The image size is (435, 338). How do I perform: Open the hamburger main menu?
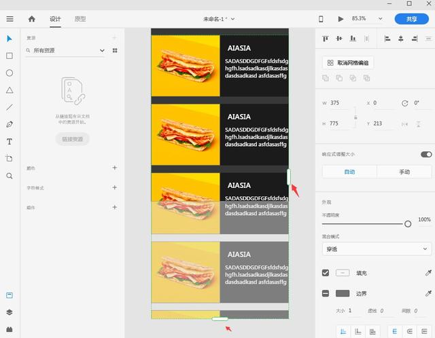pos(10,19)
